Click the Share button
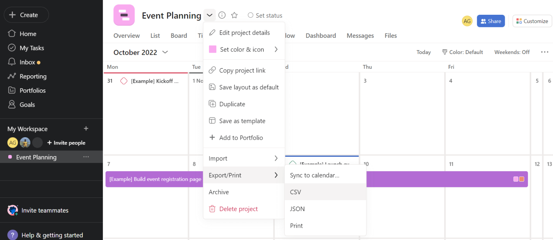 coord(490,21)
